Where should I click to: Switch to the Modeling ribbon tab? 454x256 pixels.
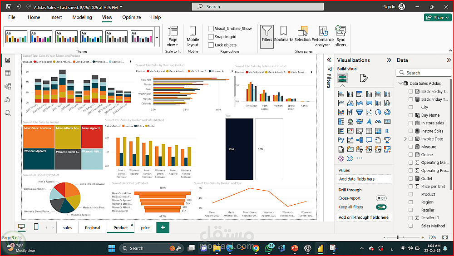point(82,17)
